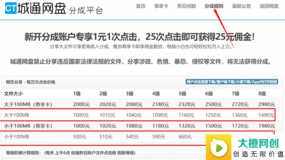Click 1000元 in the 大于100MB plain row

(81, 115)
